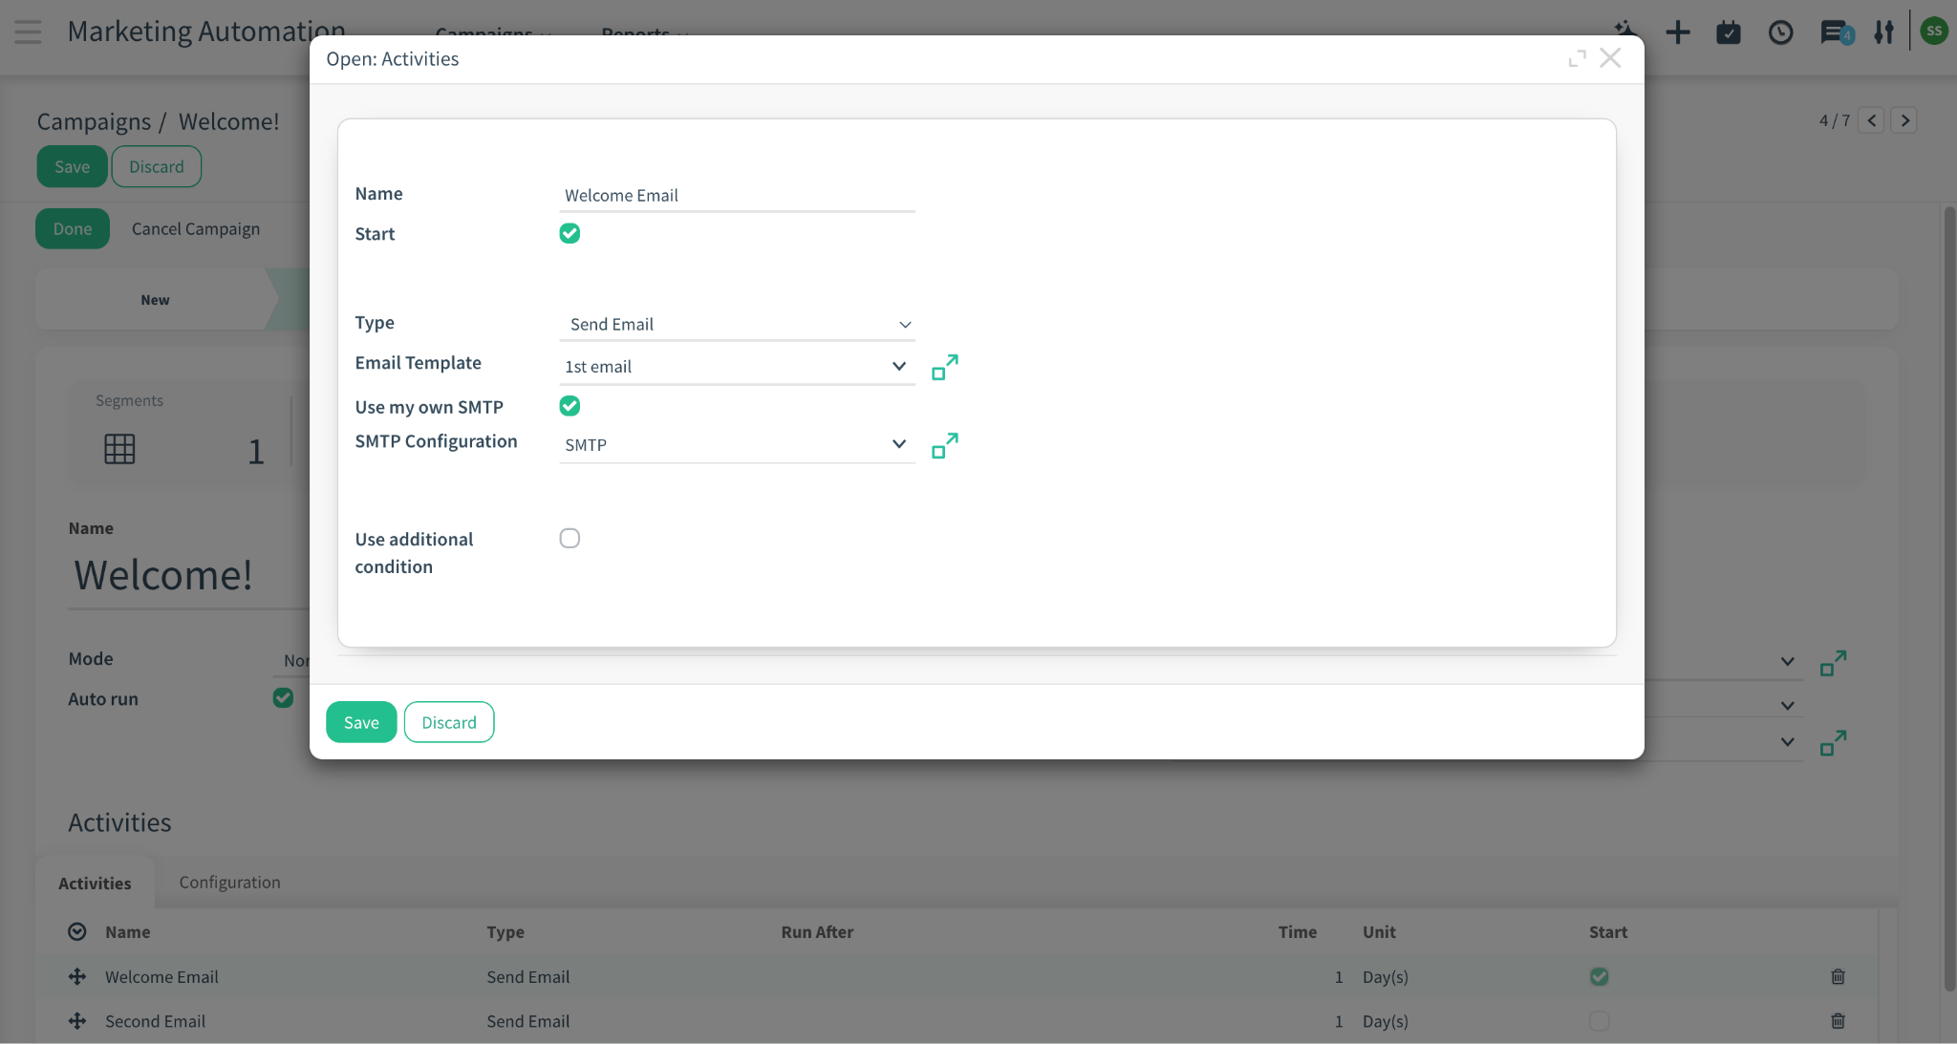Screen dimensions: 1957x1044
Task: Click the drag handle for Second Email row
Action: pyautogui.click(x=77, y=1021)
